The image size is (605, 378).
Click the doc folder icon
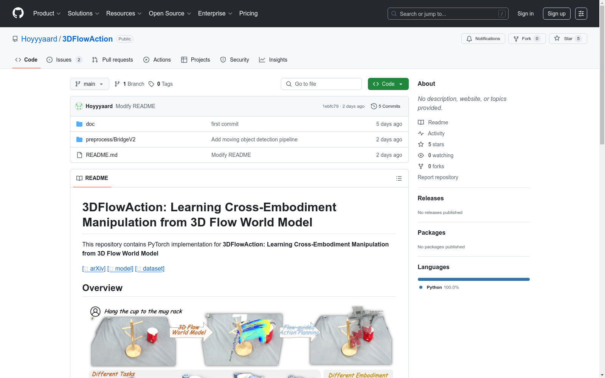(x=79, y=124)
